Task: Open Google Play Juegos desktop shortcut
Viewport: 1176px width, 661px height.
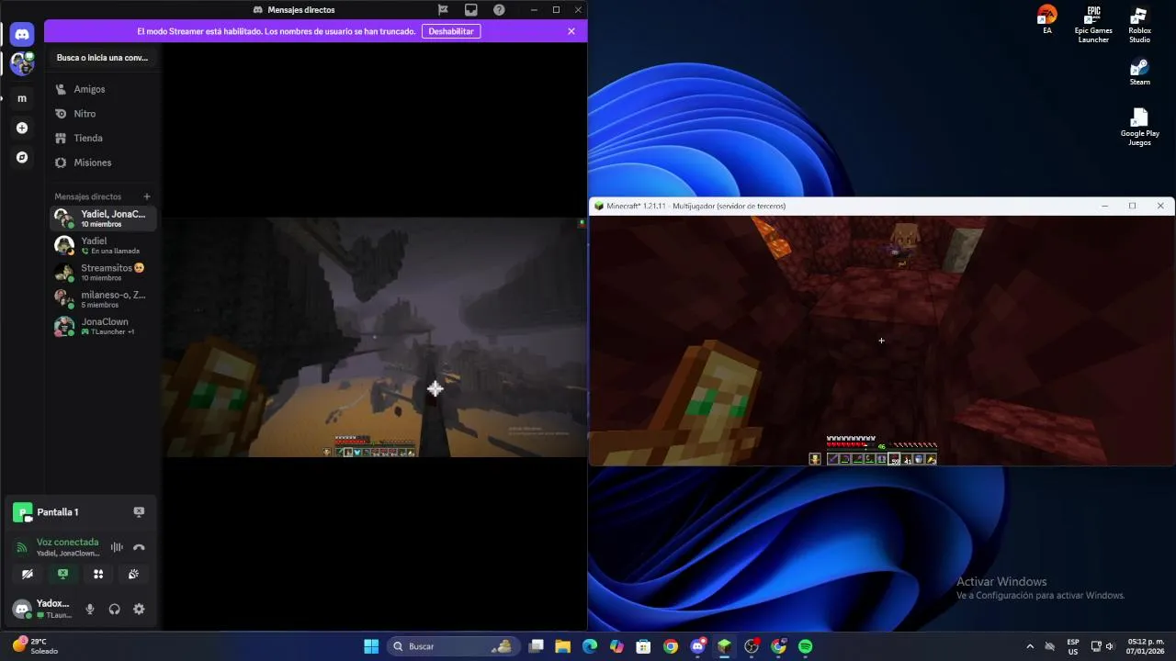Action: point(1139,128)
